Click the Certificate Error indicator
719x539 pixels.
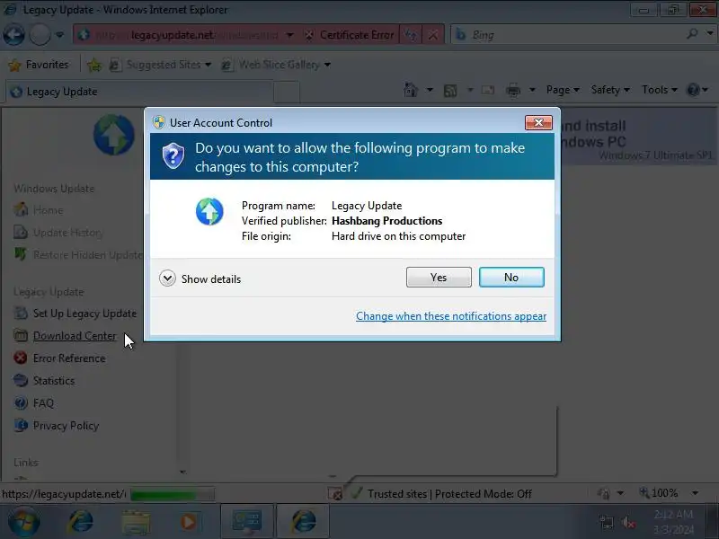tap(350, 35)
